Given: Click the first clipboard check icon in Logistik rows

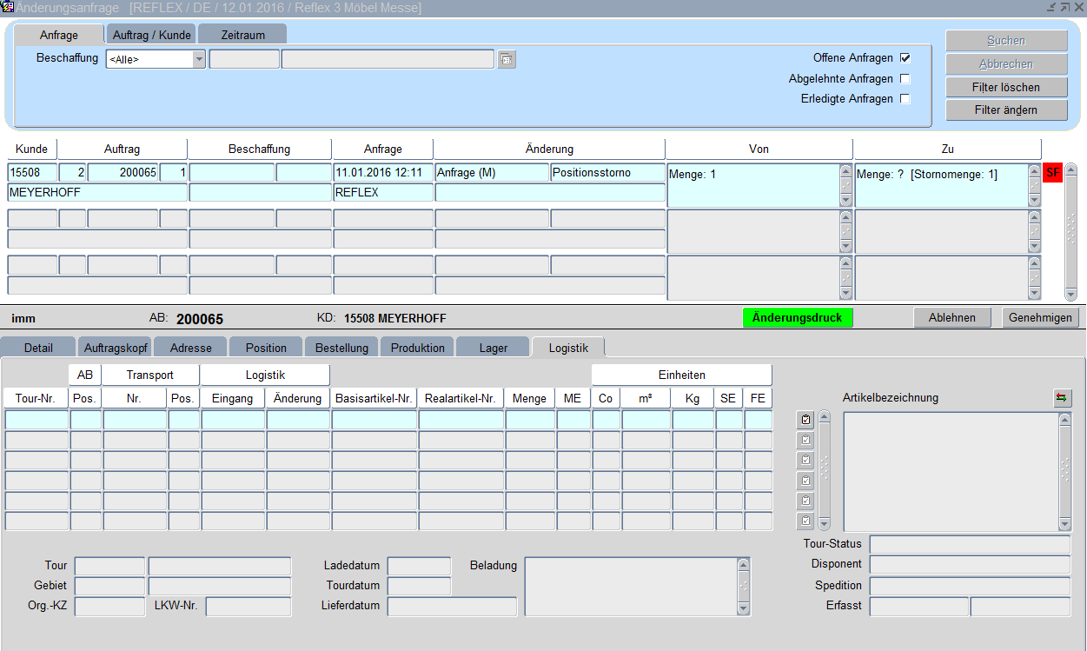Looking at the screenshot, I should pos(805,420).
